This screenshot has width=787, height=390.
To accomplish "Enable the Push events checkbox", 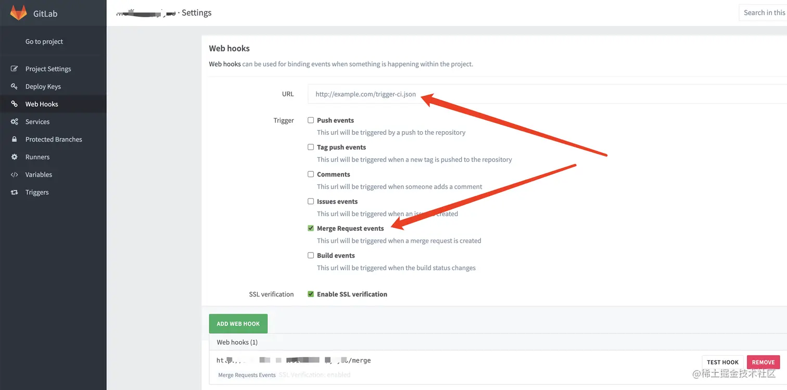I will (x=311, y=120).
